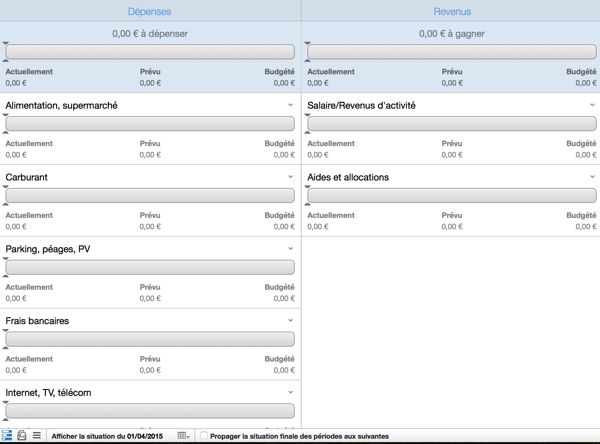The height and width of the screenshot is (444, 600).
Task: Switch to the blue progress bars view
Action: 7,435
